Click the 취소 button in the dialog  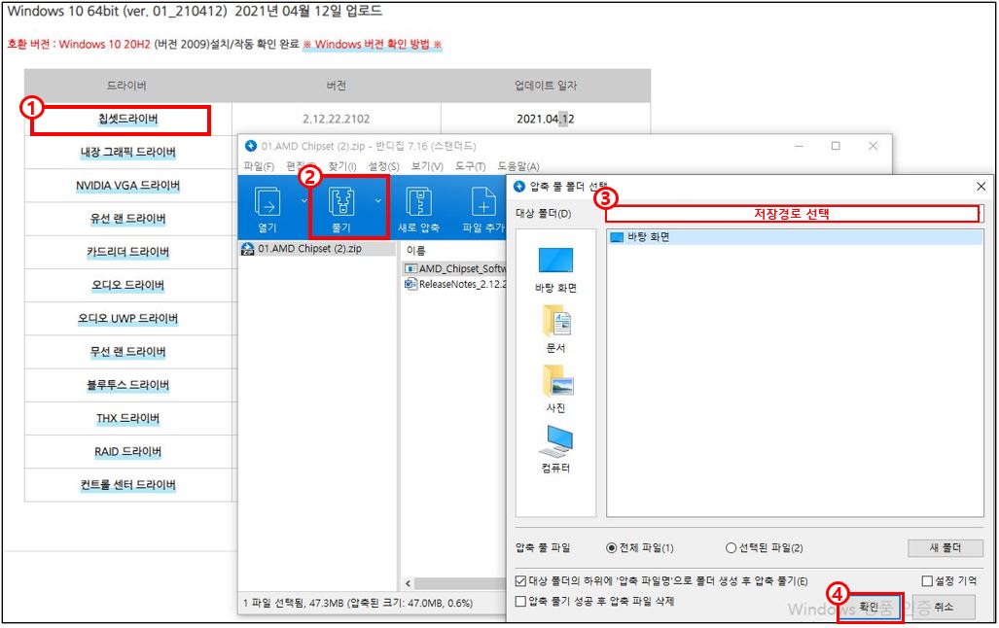coord(944,607)
